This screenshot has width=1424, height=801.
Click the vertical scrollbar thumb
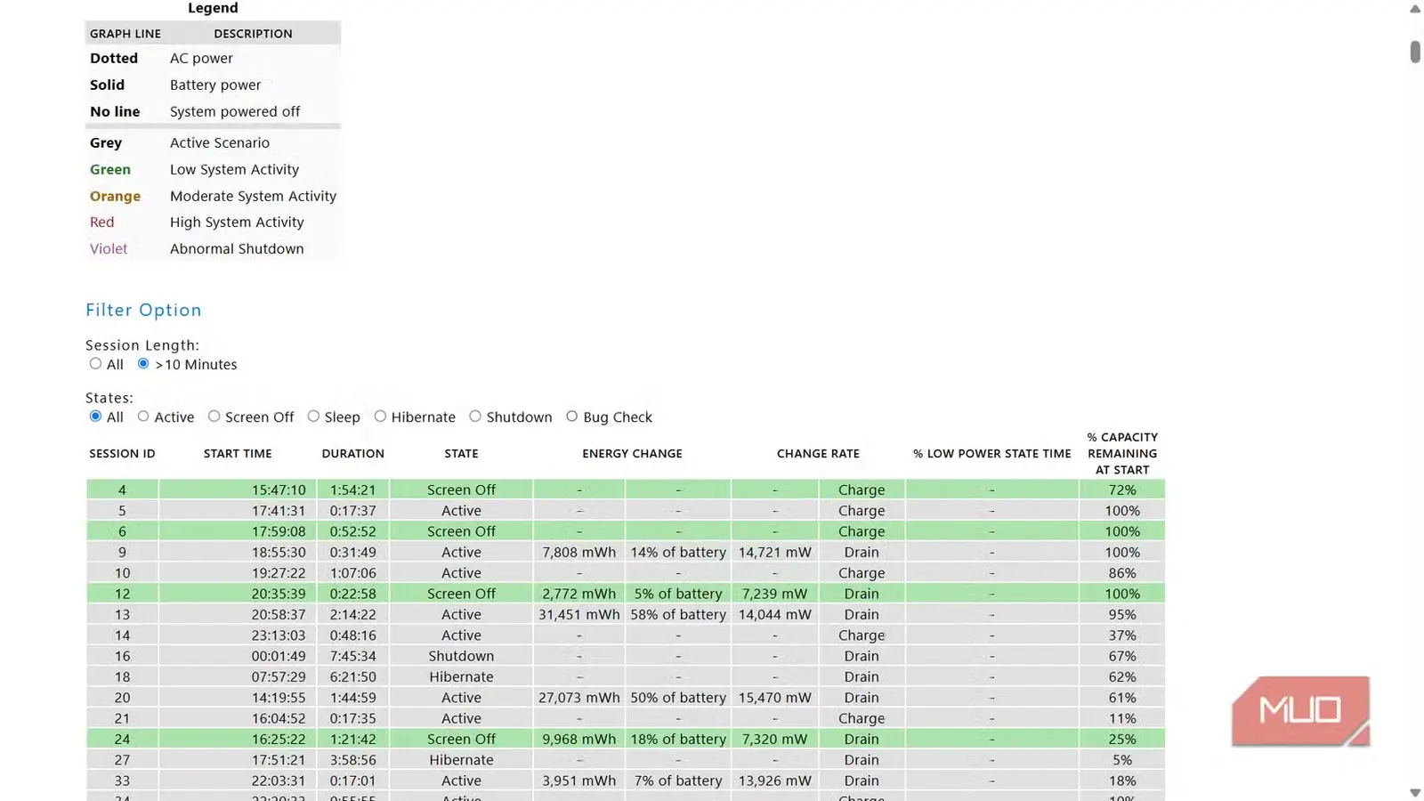coord(1415,52)
